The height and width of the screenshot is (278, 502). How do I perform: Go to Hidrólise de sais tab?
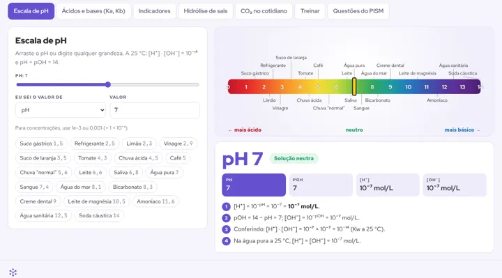tap(205, 11)
